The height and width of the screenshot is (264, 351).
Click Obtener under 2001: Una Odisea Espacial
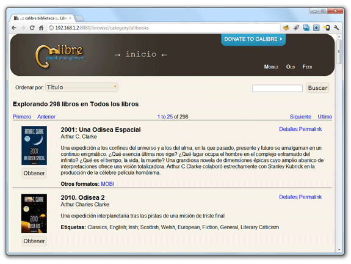pos(34,173)
